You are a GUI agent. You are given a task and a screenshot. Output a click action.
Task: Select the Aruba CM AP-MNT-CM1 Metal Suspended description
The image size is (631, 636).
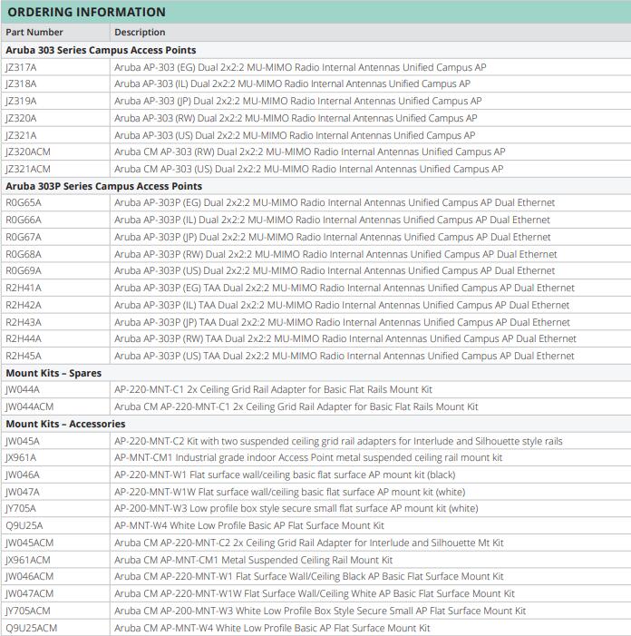point(254,560)
